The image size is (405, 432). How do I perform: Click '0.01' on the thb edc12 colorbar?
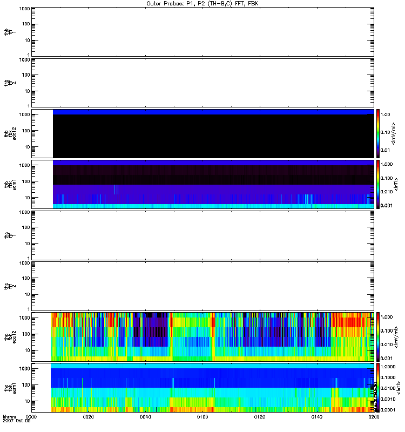pyautogui.click(x=385, y=150)
